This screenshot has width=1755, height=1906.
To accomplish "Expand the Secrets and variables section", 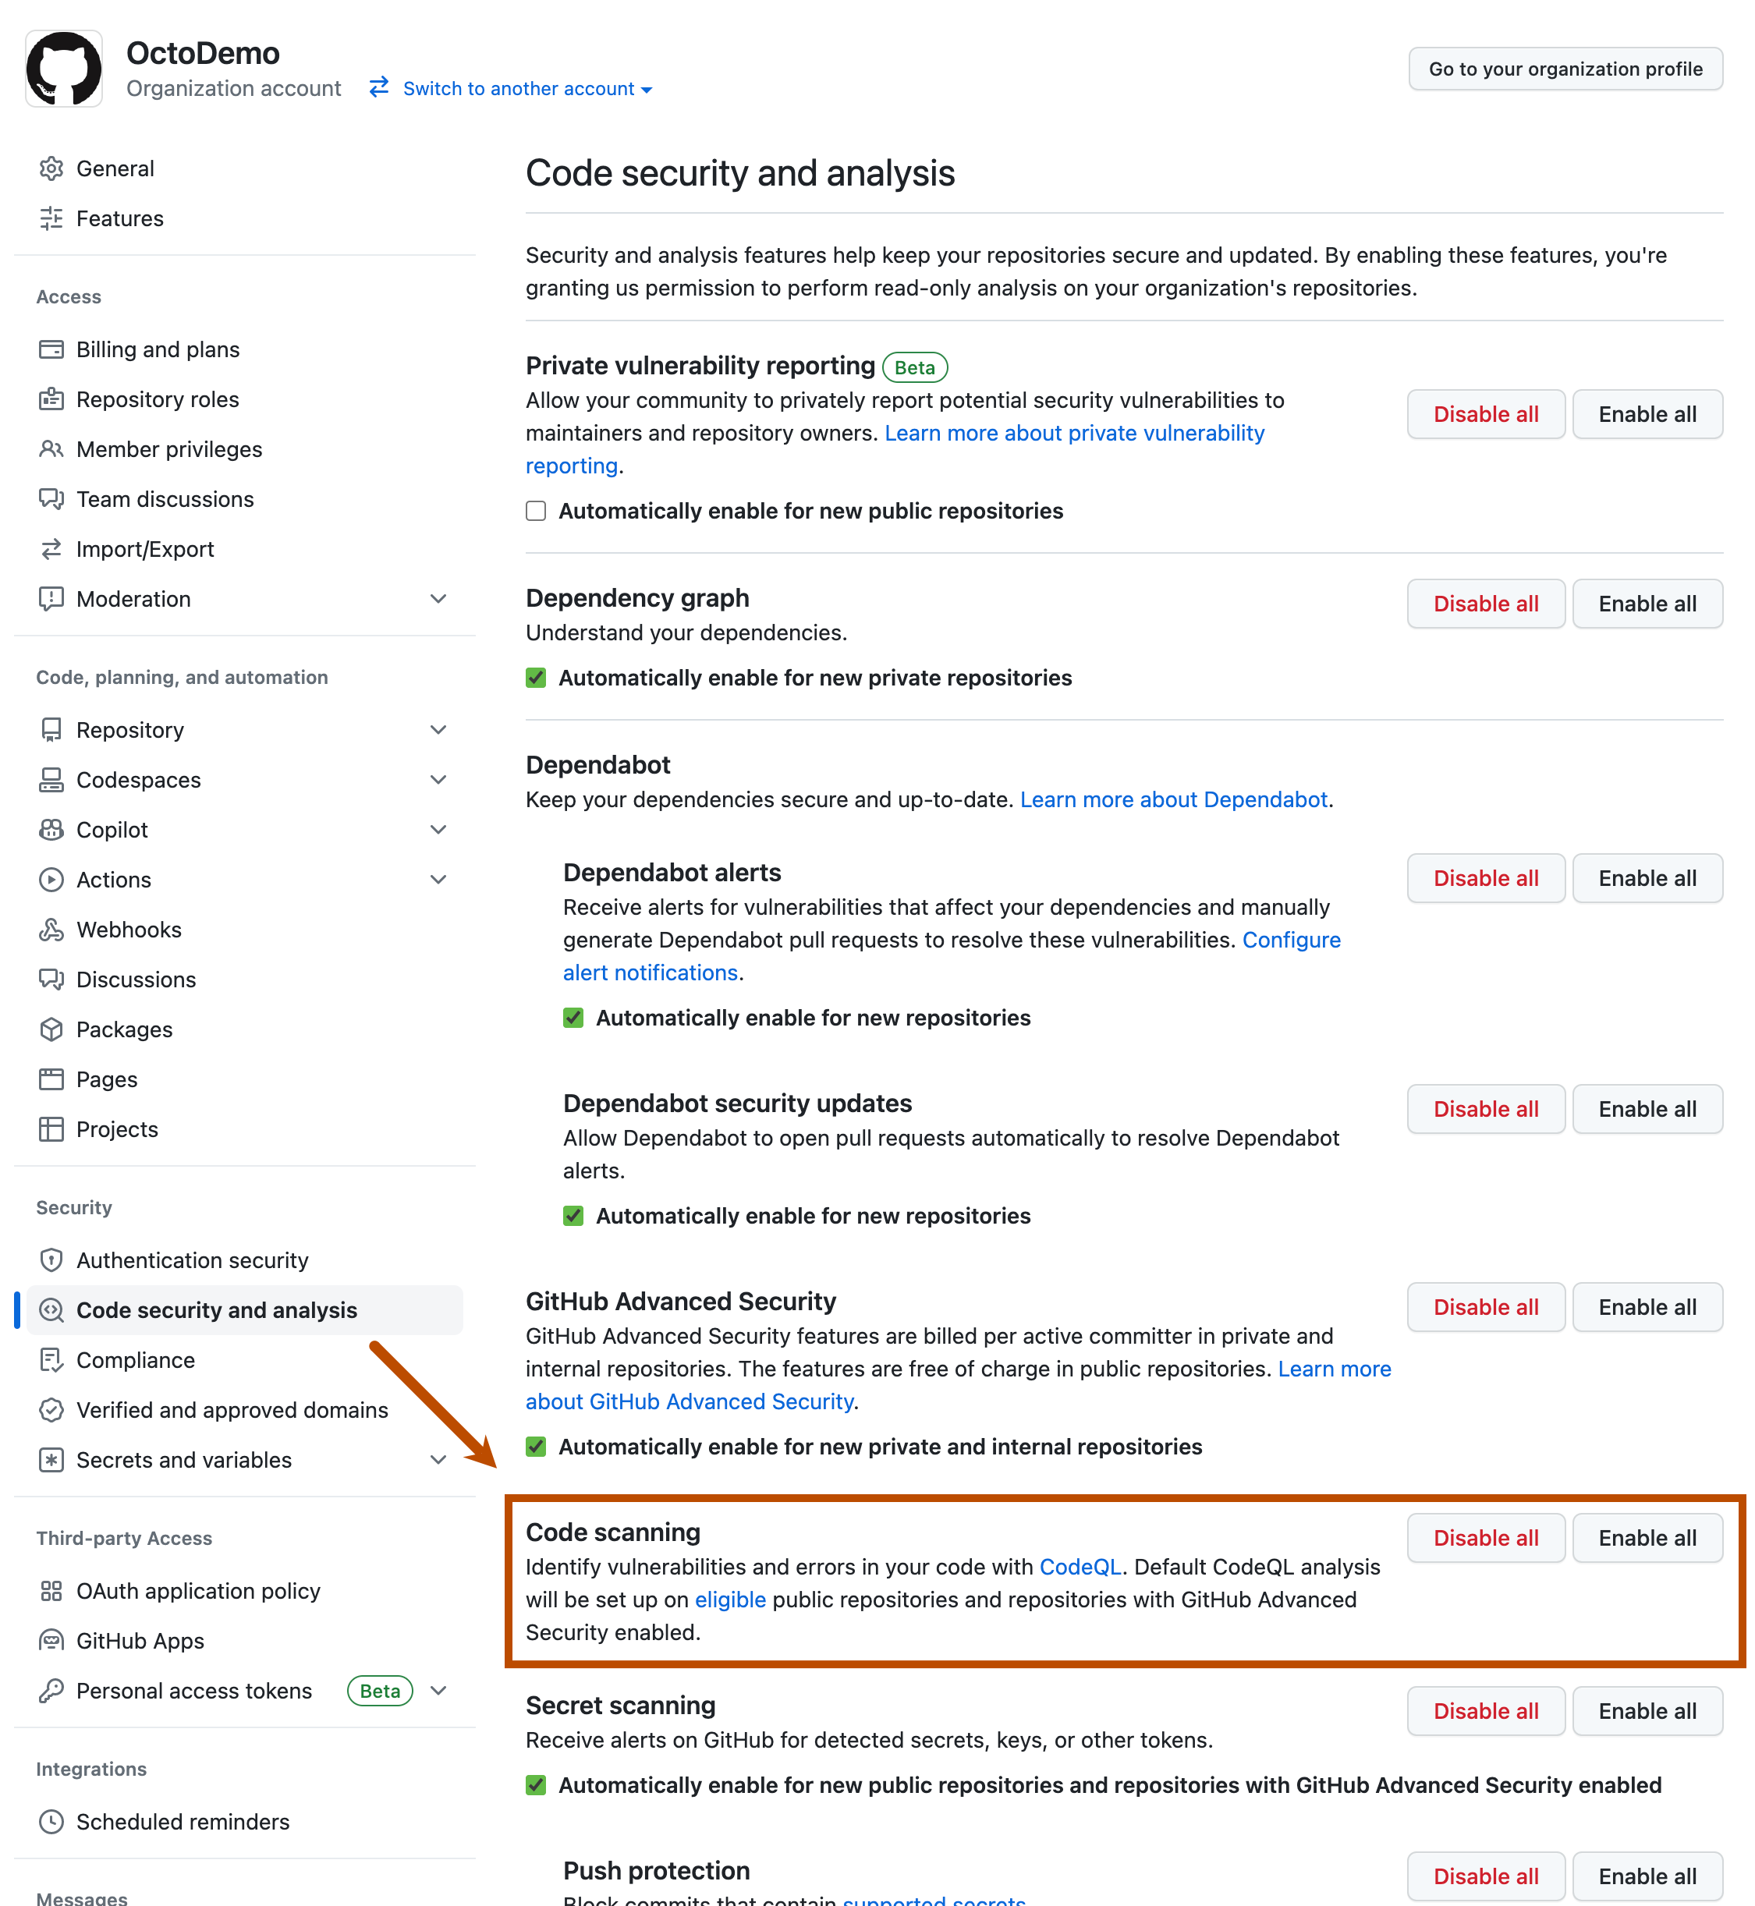I will (x=438, y=1460).
